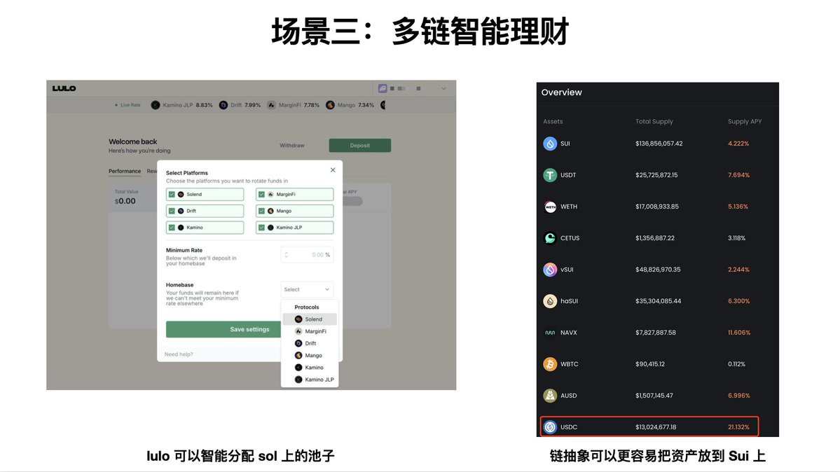Click the vSUI asset icon
The image size is (840, 472).
tap(550, 270)
